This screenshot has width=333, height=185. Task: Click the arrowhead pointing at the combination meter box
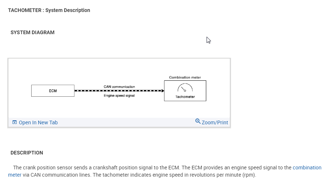162,91
